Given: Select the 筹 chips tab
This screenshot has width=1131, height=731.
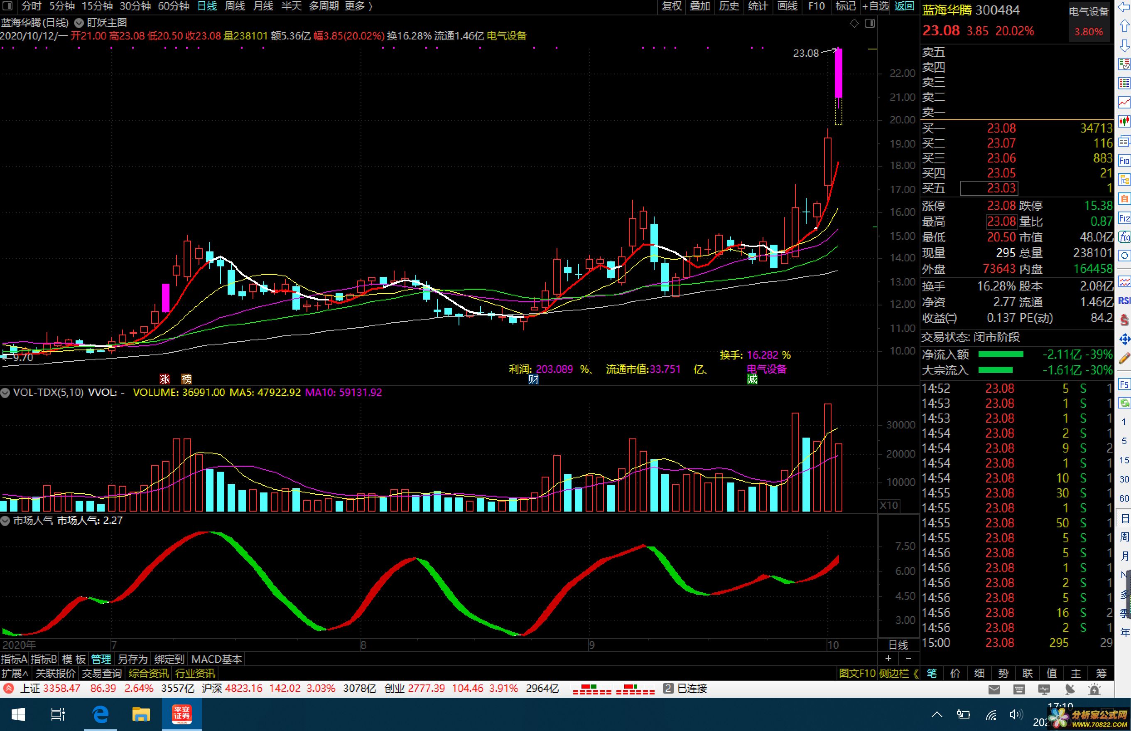Looking at the screenshot, I should 1101,673.
